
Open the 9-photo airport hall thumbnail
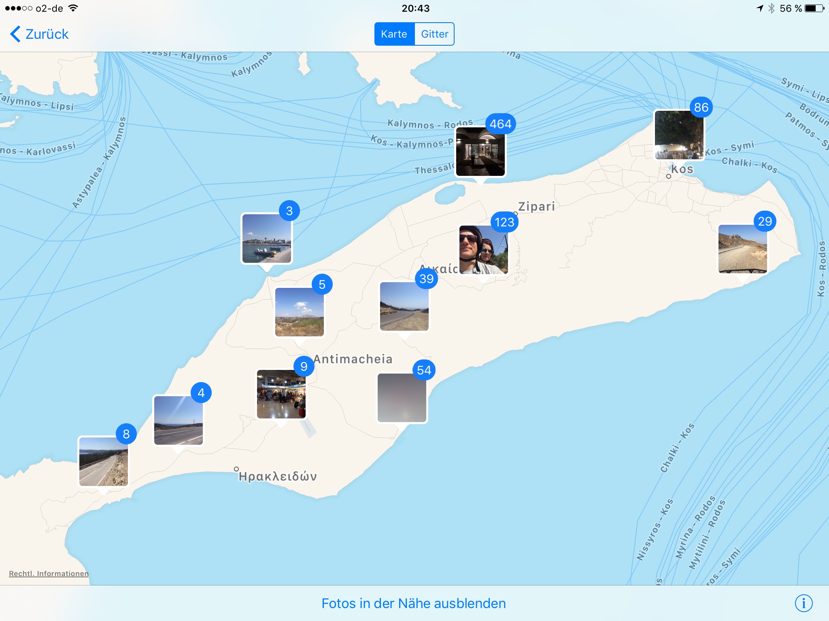pyautogui.click(x=281, y=394)
